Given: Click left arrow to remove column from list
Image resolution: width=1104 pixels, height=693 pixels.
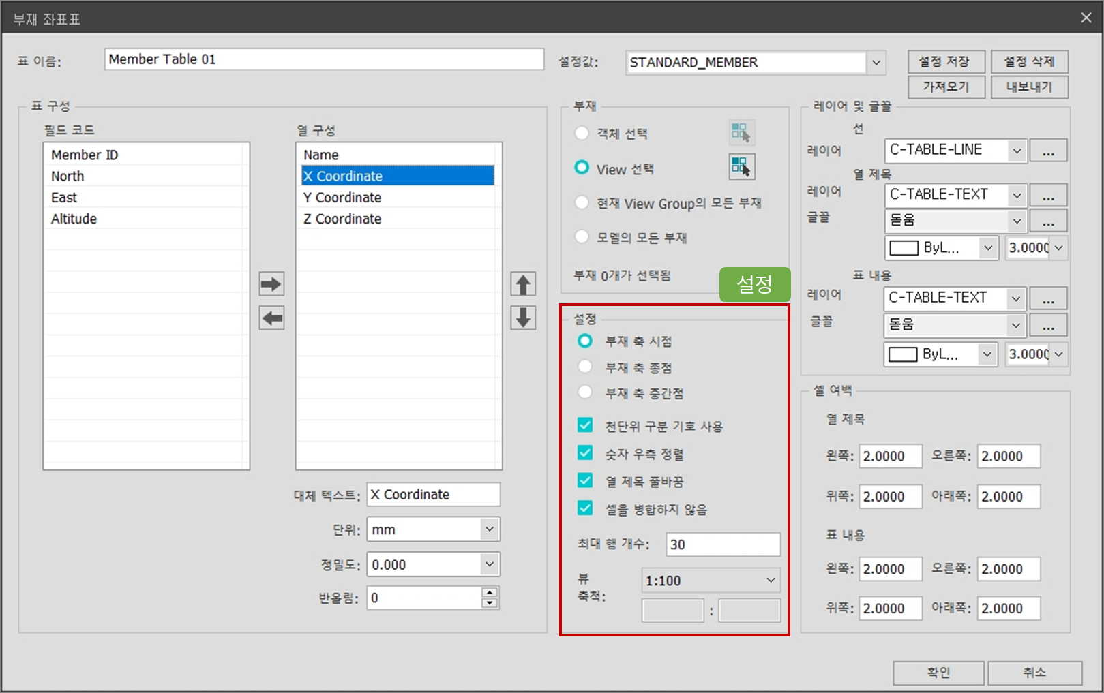Looking at the screenshot, I should (x=271, y=318).
